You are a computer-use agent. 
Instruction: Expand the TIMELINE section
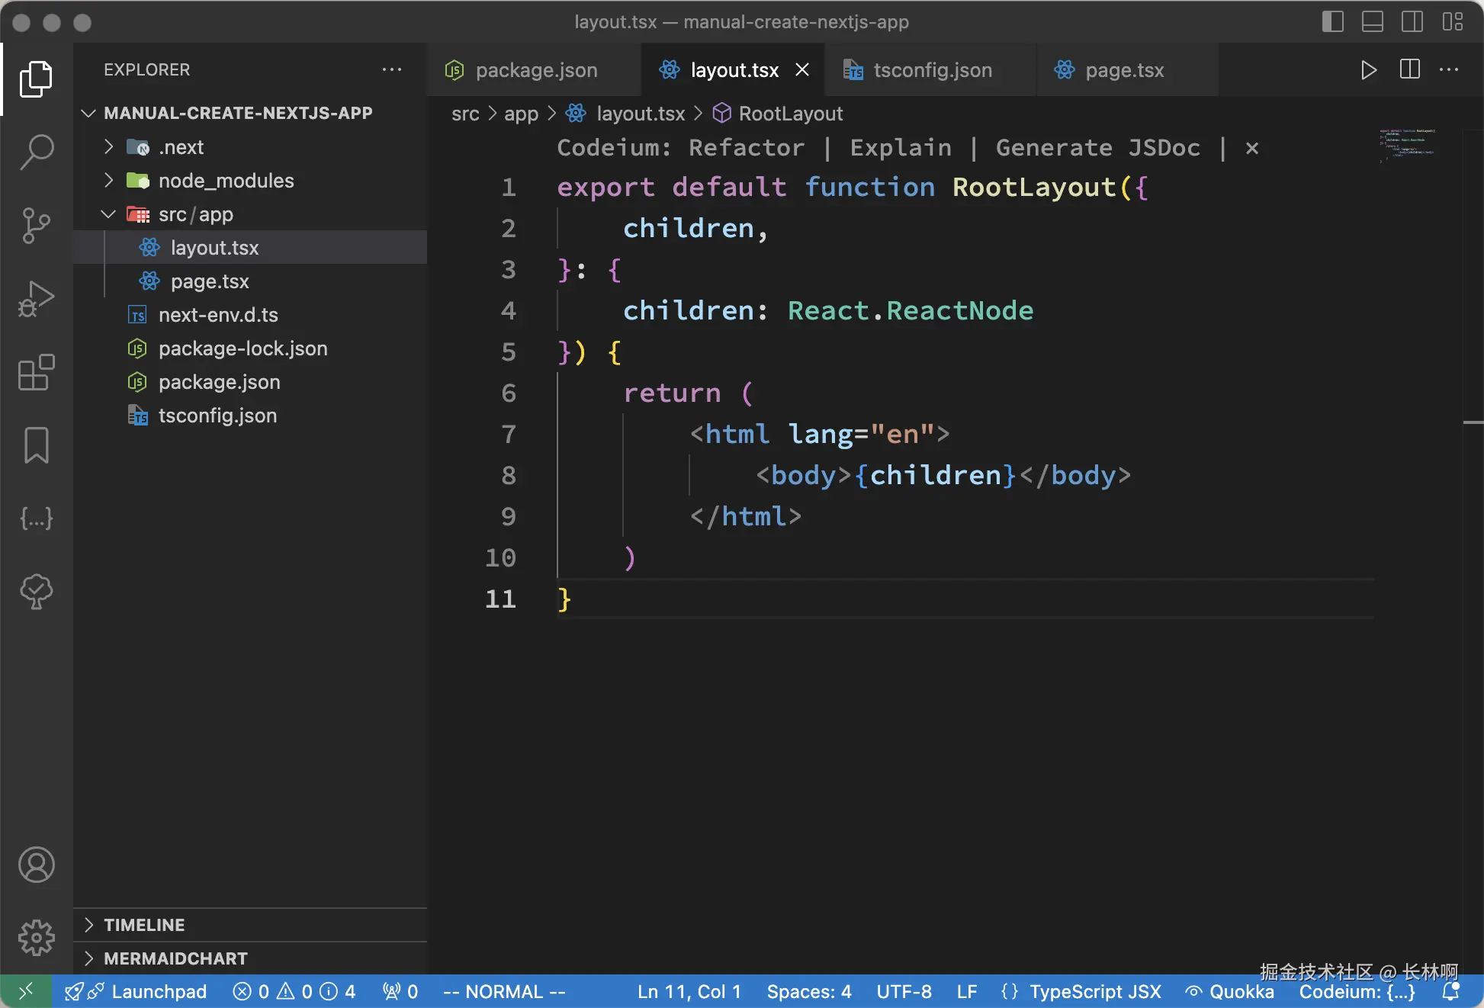pyautogui.click(x=144, y=925)
